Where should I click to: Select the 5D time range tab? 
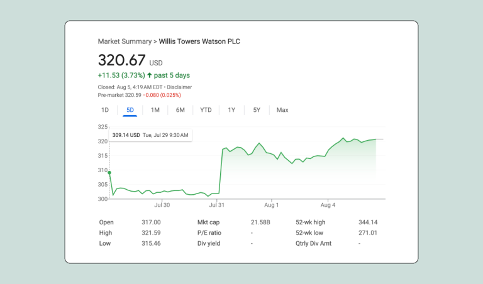coord(130,110)
